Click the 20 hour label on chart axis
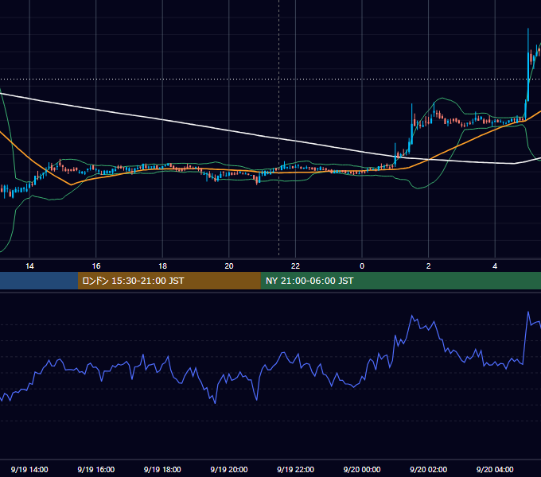 229,266
